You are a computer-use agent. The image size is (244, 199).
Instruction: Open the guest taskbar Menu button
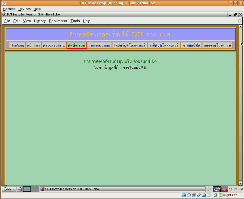pos(9,189)
